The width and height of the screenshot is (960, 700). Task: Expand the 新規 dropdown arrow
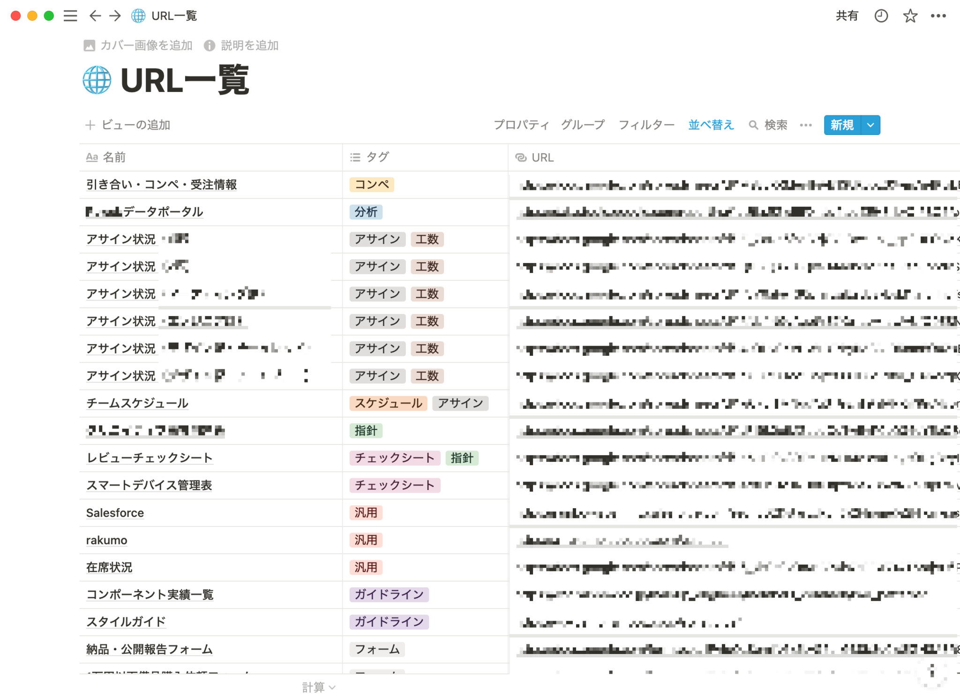pos(870,125)
